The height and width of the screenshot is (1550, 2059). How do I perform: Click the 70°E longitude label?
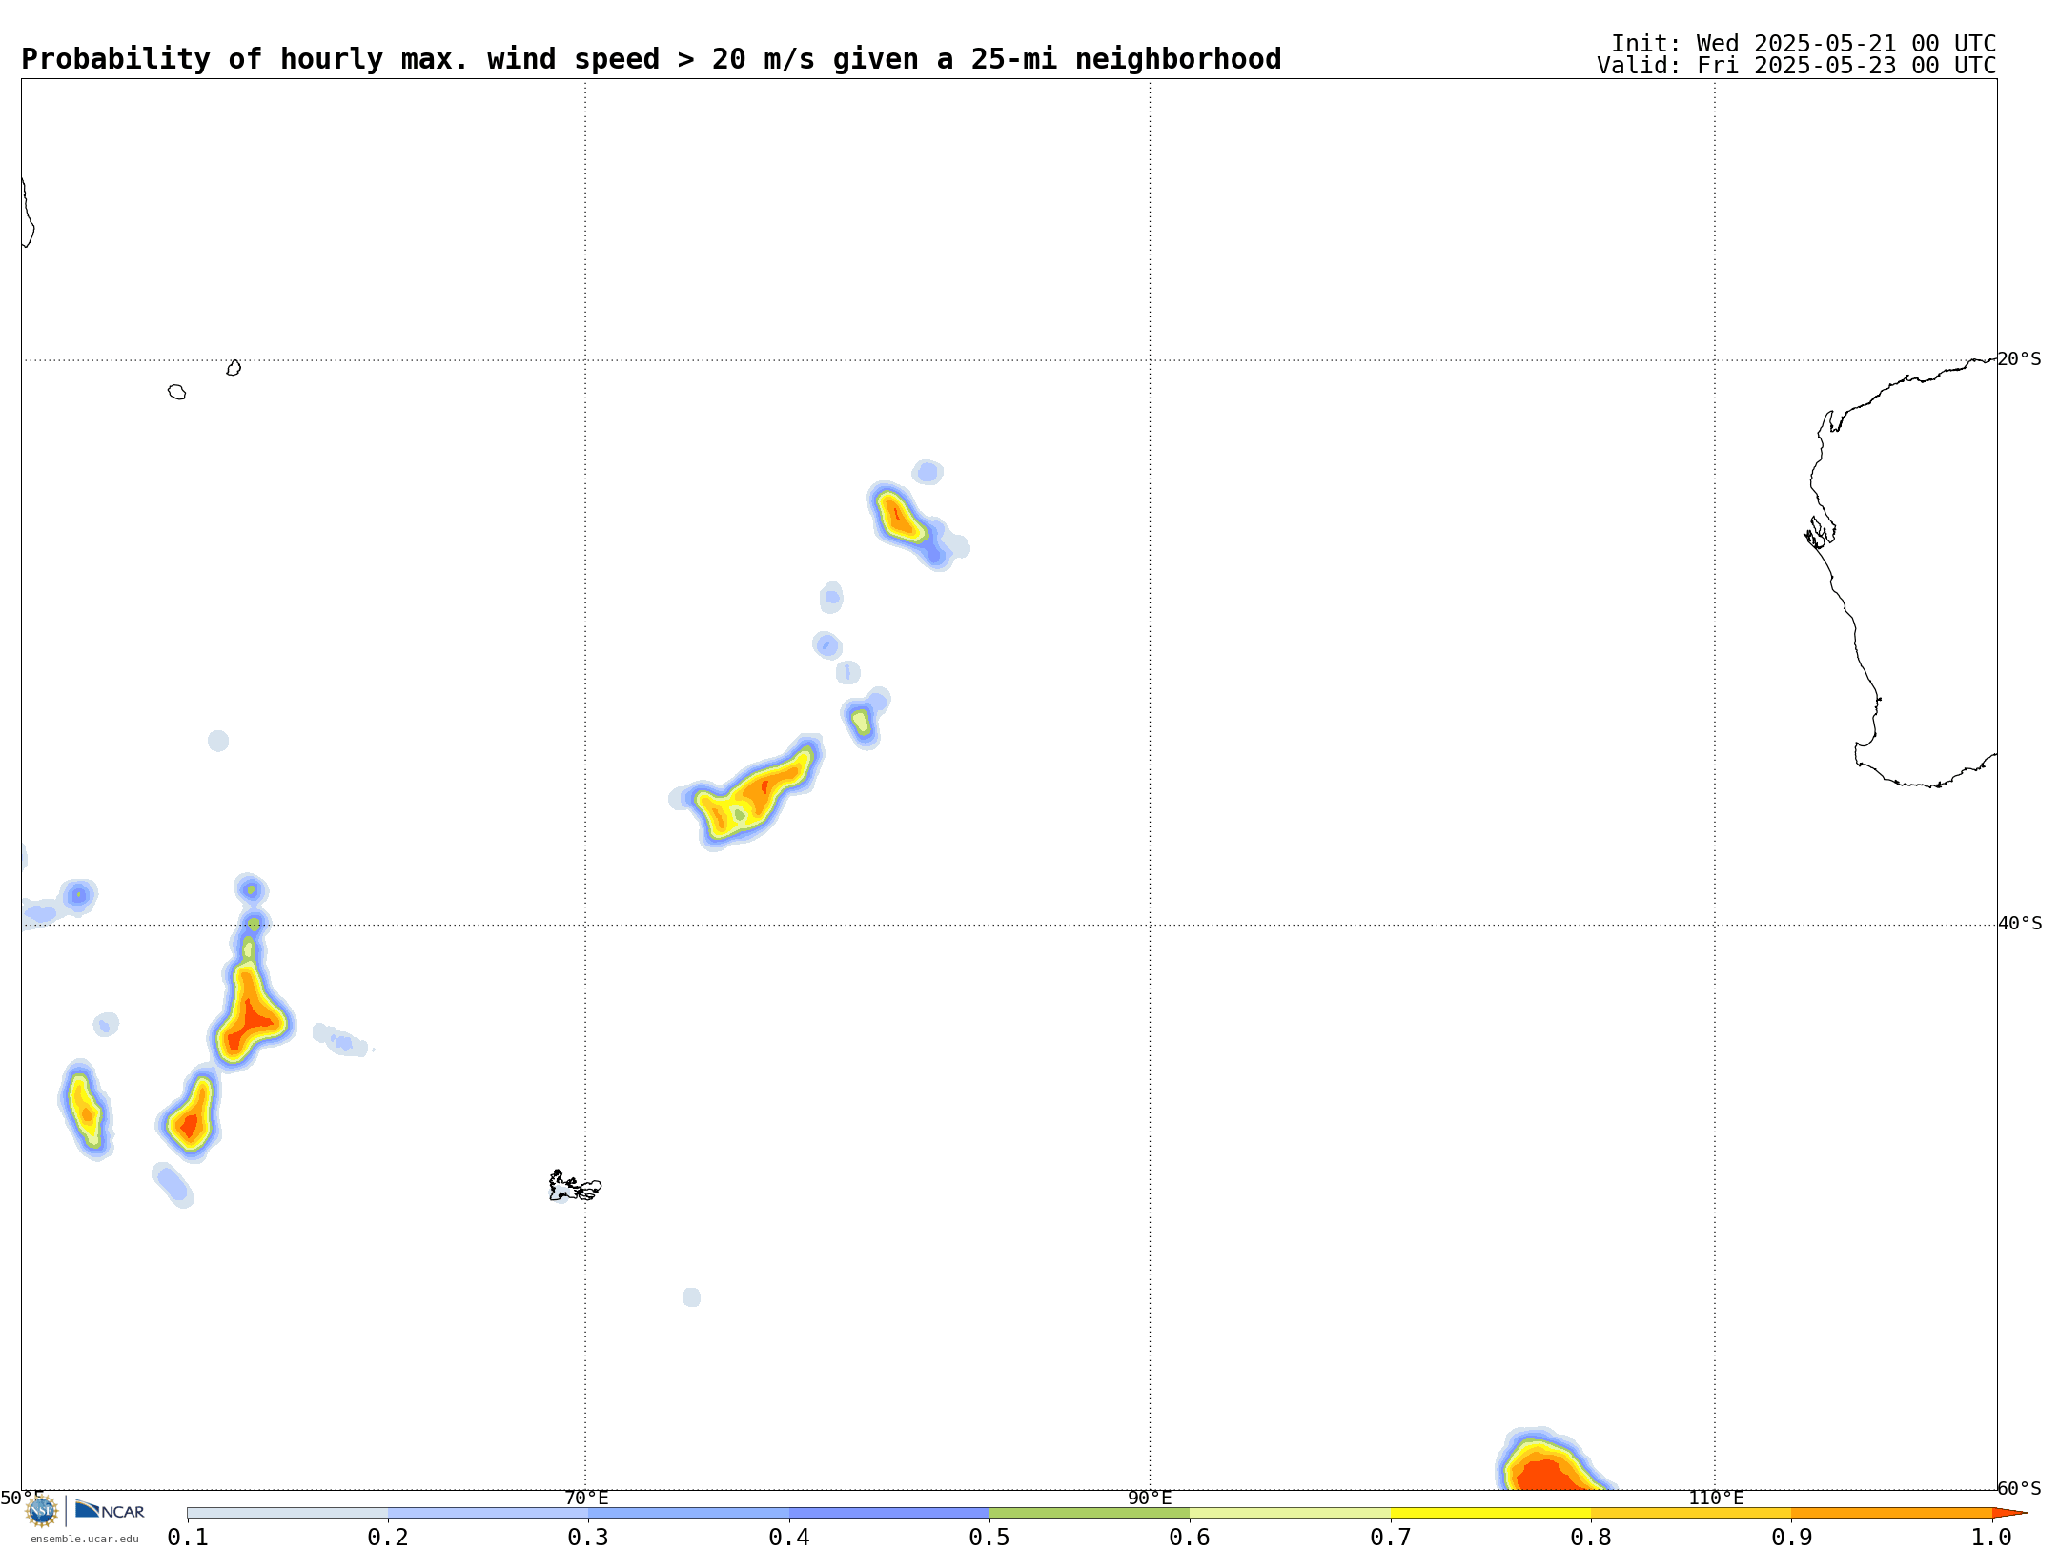(x=586, y=1498)
